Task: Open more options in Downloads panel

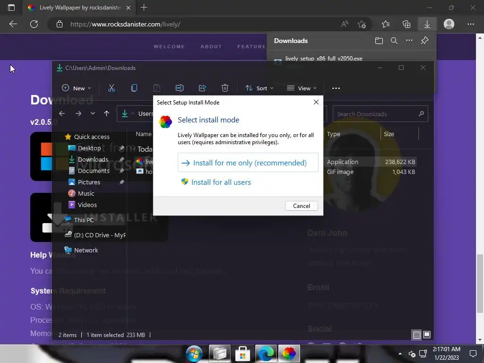Action: pos(409,40)
